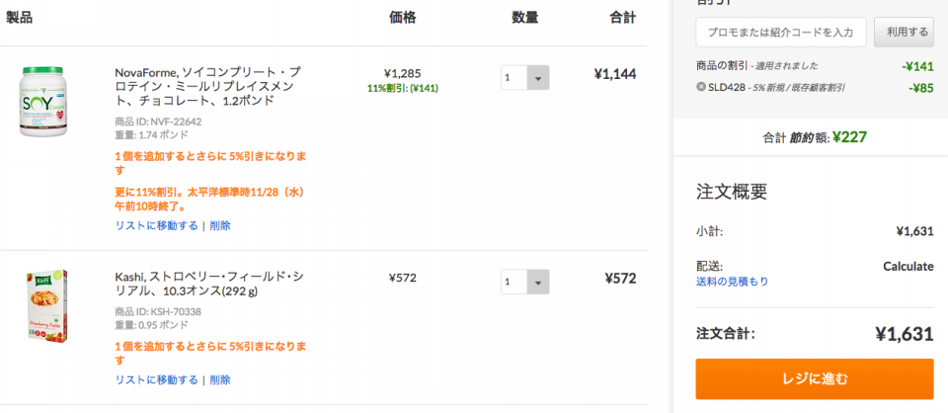This screenshot has height=413, width=948.
Task: Open the NovaForme product title link
Action: coord(207,87)
